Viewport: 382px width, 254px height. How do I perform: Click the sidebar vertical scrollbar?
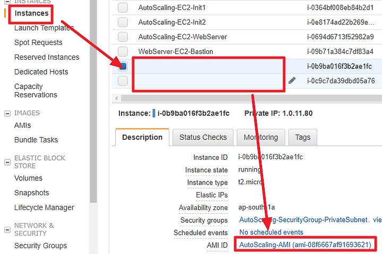(x=93, y=101)
